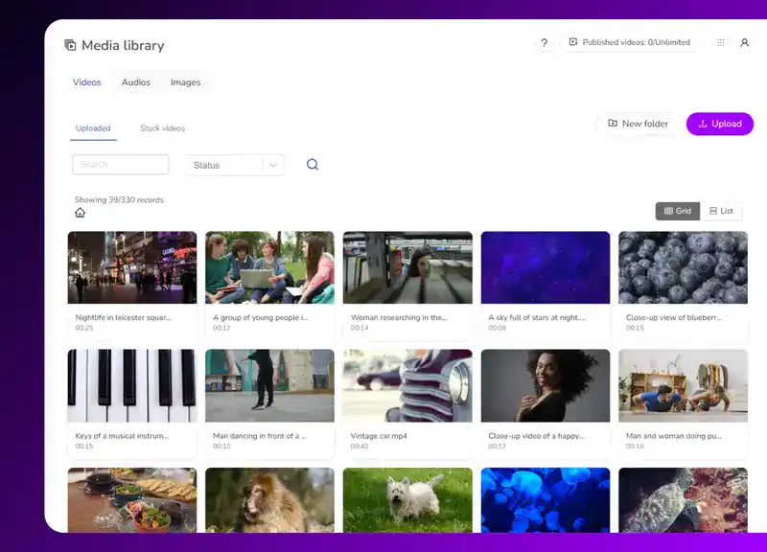The height and width of the screenshot is (552, 767).
Task: Click the Media library logo icon
Action: click(x=69, y=45)
